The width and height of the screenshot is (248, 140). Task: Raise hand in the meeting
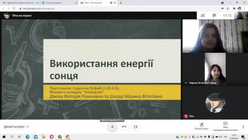pos(201,126)
